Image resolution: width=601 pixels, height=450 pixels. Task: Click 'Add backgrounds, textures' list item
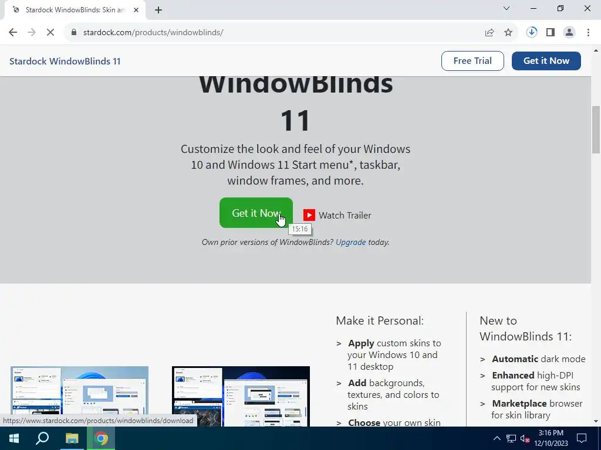(x=393, y=394)
